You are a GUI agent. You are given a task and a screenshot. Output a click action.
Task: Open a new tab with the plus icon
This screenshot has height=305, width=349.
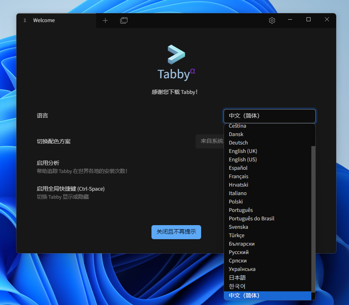(x=105, y=20)
